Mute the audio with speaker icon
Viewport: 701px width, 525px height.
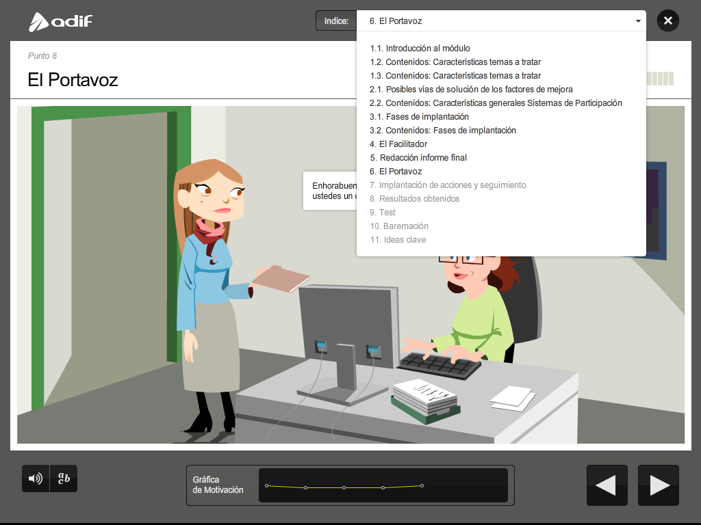click(36, 479)
